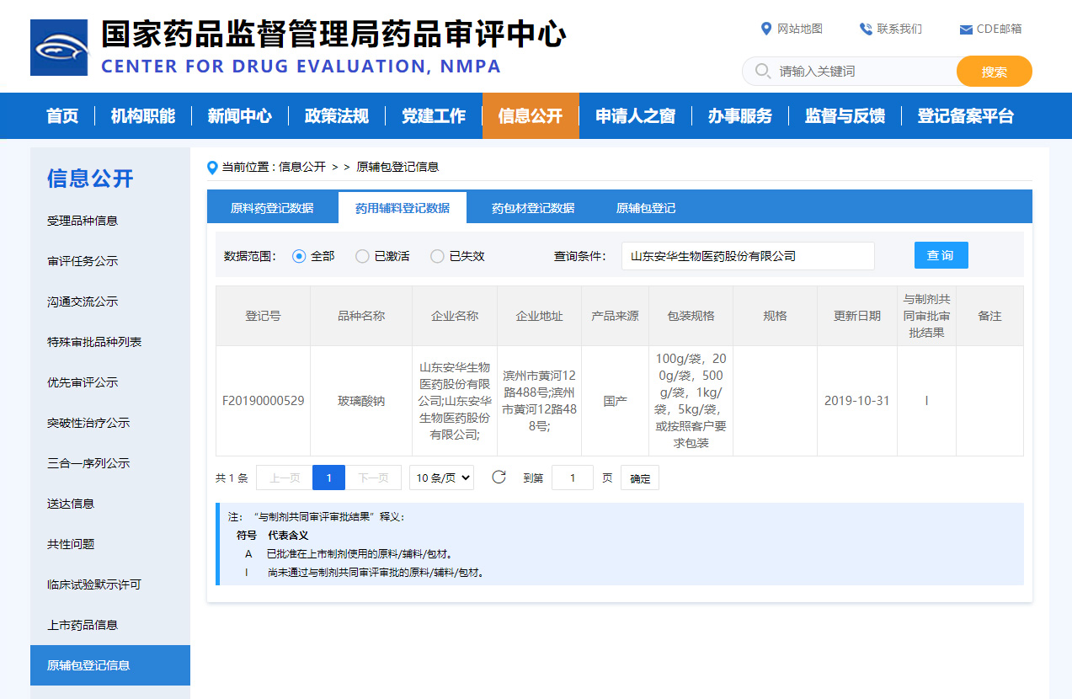Click the CDE mailbox envelope icon

966,29
